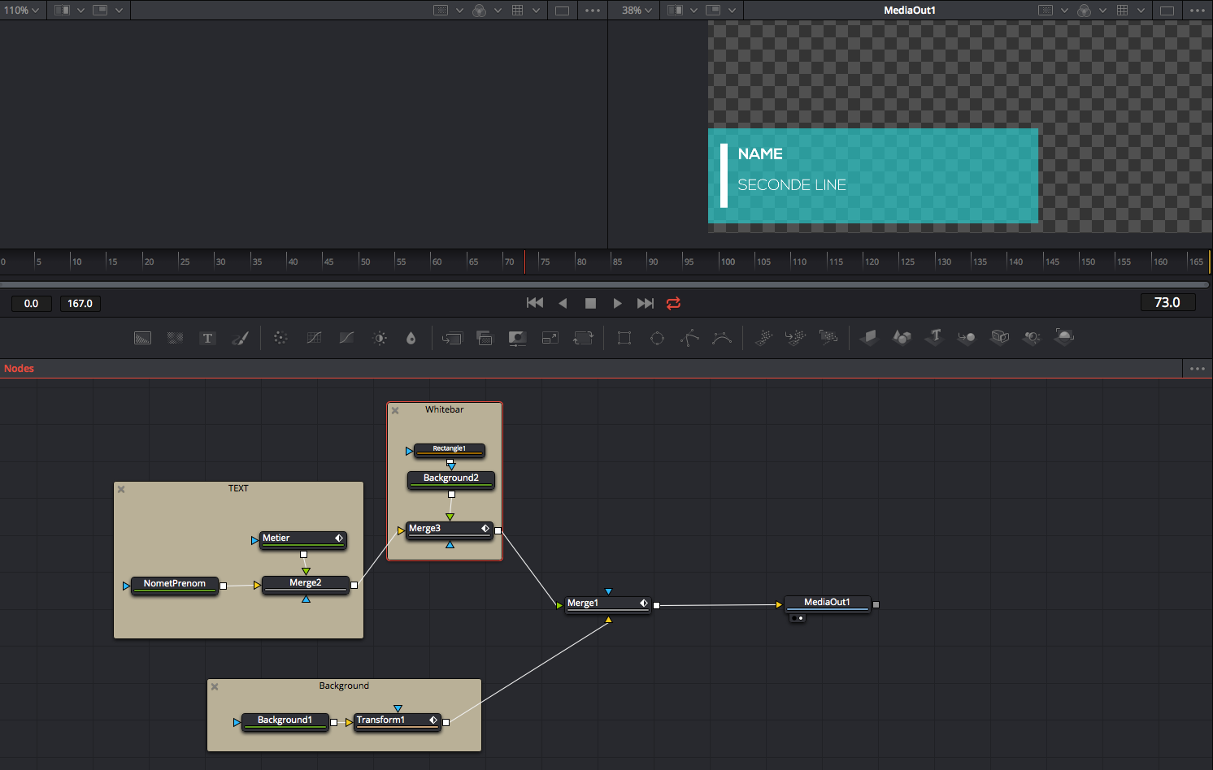Add a Renderer 3D node from the toolbar
This screenshot has width=1213, height=770.
(x=1064, y=337)
